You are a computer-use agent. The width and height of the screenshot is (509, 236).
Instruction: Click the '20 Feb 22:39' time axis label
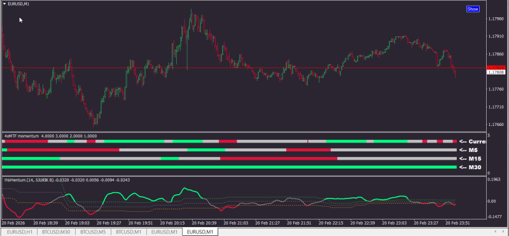pos(363,223)
